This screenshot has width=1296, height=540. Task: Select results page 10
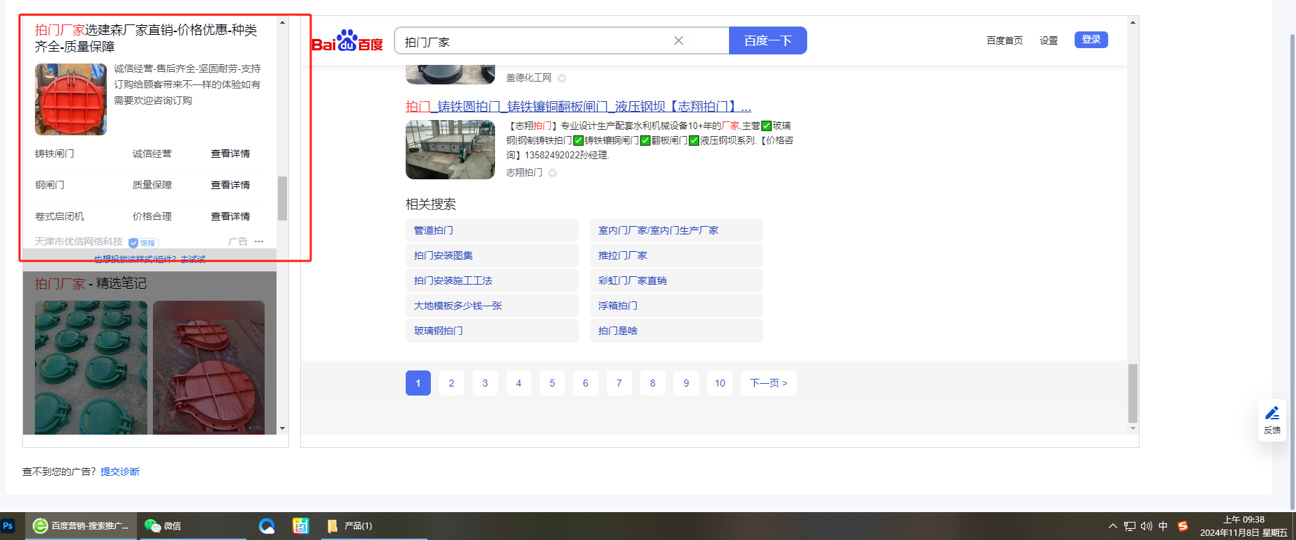pyautogui.click(x=720, y=383)
